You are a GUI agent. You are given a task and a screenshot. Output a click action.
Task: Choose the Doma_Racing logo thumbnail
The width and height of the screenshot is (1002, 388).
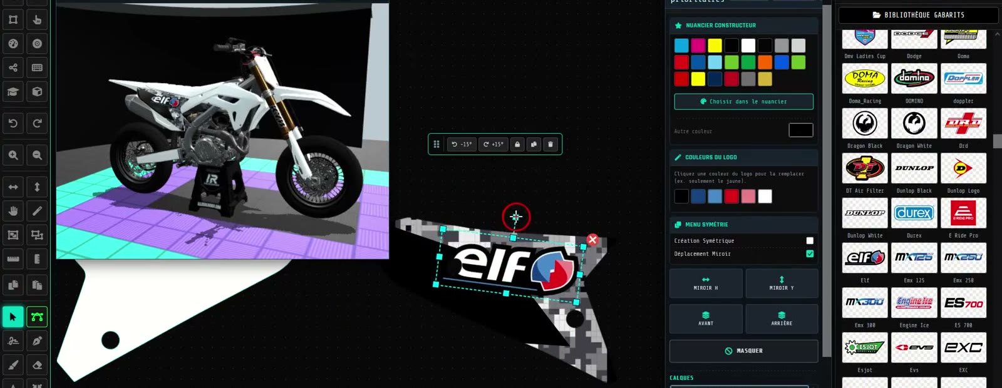click(865, 78)
